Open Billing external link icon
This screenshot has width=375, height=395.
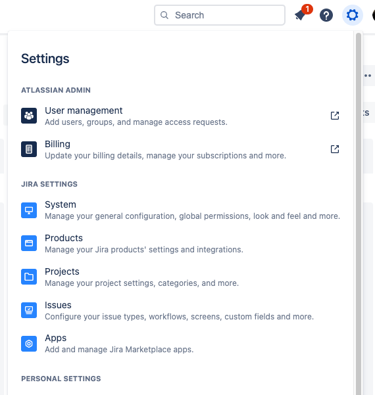(335, 149)
